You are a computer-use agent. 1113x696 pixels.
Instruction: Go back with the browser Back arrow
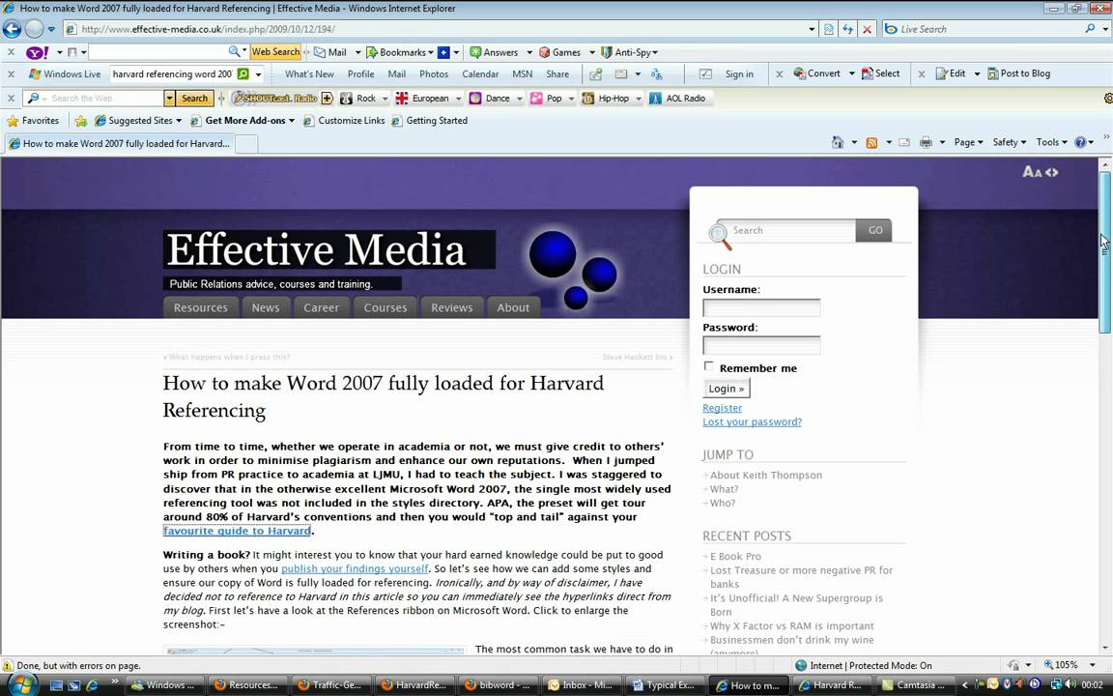tap(12, 29)
